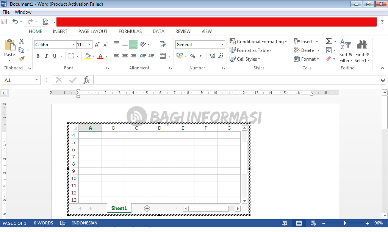The height and width of the screenshot is (232, 388).
Task: Switch to the PAGE LAYOUT tab
Action: tap(93, 31)
